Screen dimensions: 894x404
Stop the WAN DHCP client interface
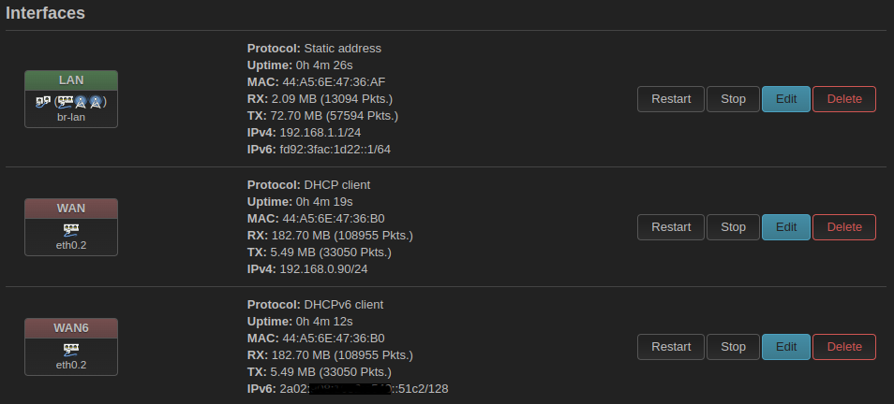[x=733, y=227]
